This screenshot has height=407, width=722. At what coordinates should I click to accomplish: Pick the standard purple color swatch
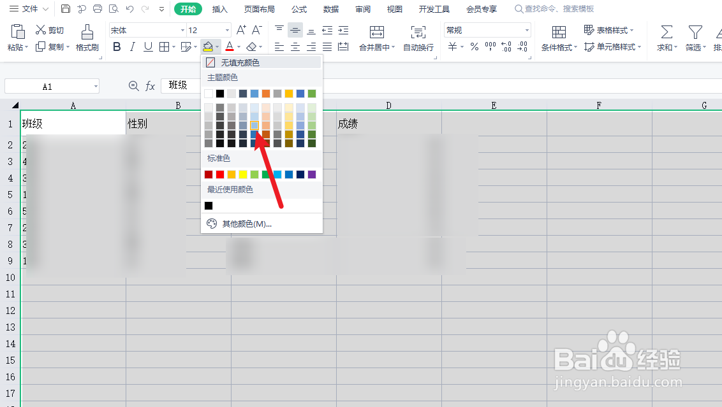point(312,175)
